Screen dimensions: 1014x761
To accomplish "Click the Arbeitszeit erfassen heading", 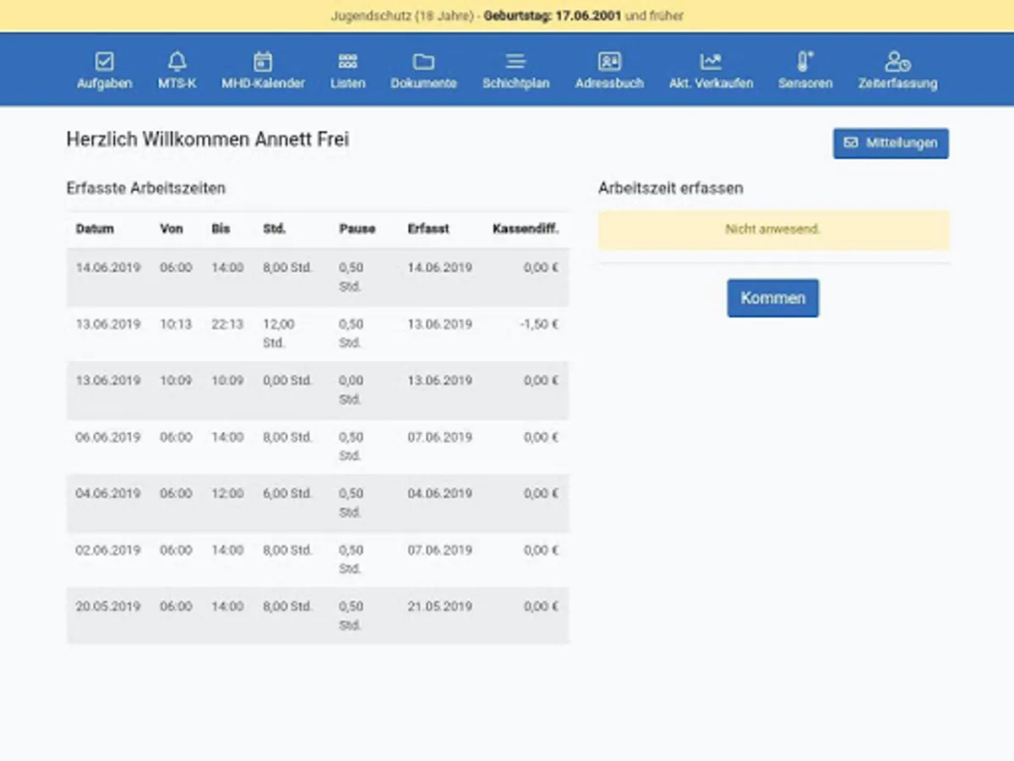I will 671,189.
